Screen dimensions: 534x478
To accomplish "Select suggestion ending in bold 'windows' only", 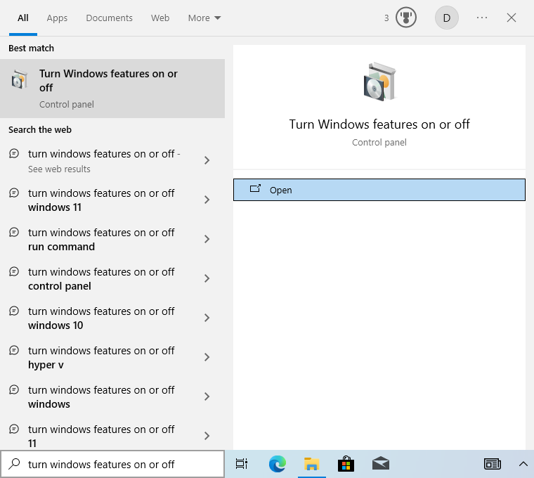I will tap(112, 396).
